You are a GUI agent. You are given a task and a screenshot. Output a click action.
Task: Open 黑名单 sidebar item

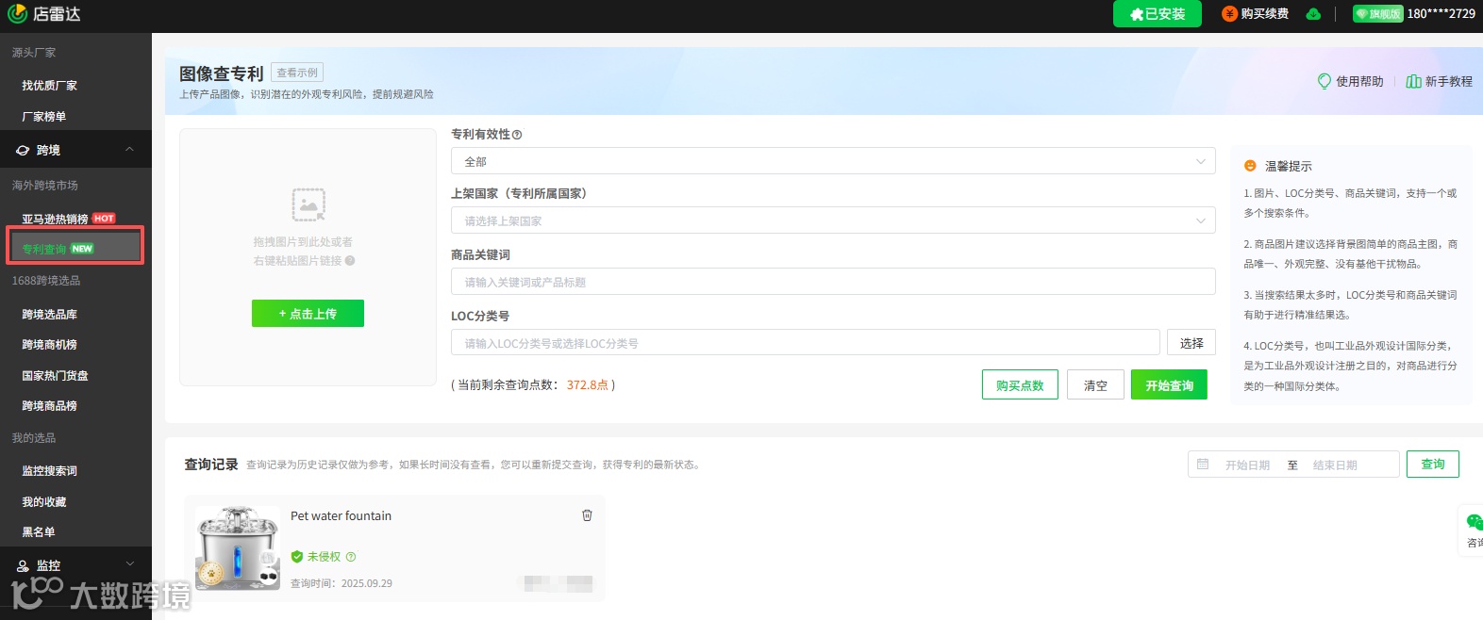click(39, 532)
